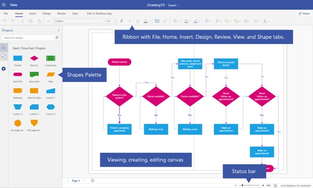Click the Delete X icon
This screenshot has height=188, width=313.
[49, 21]
